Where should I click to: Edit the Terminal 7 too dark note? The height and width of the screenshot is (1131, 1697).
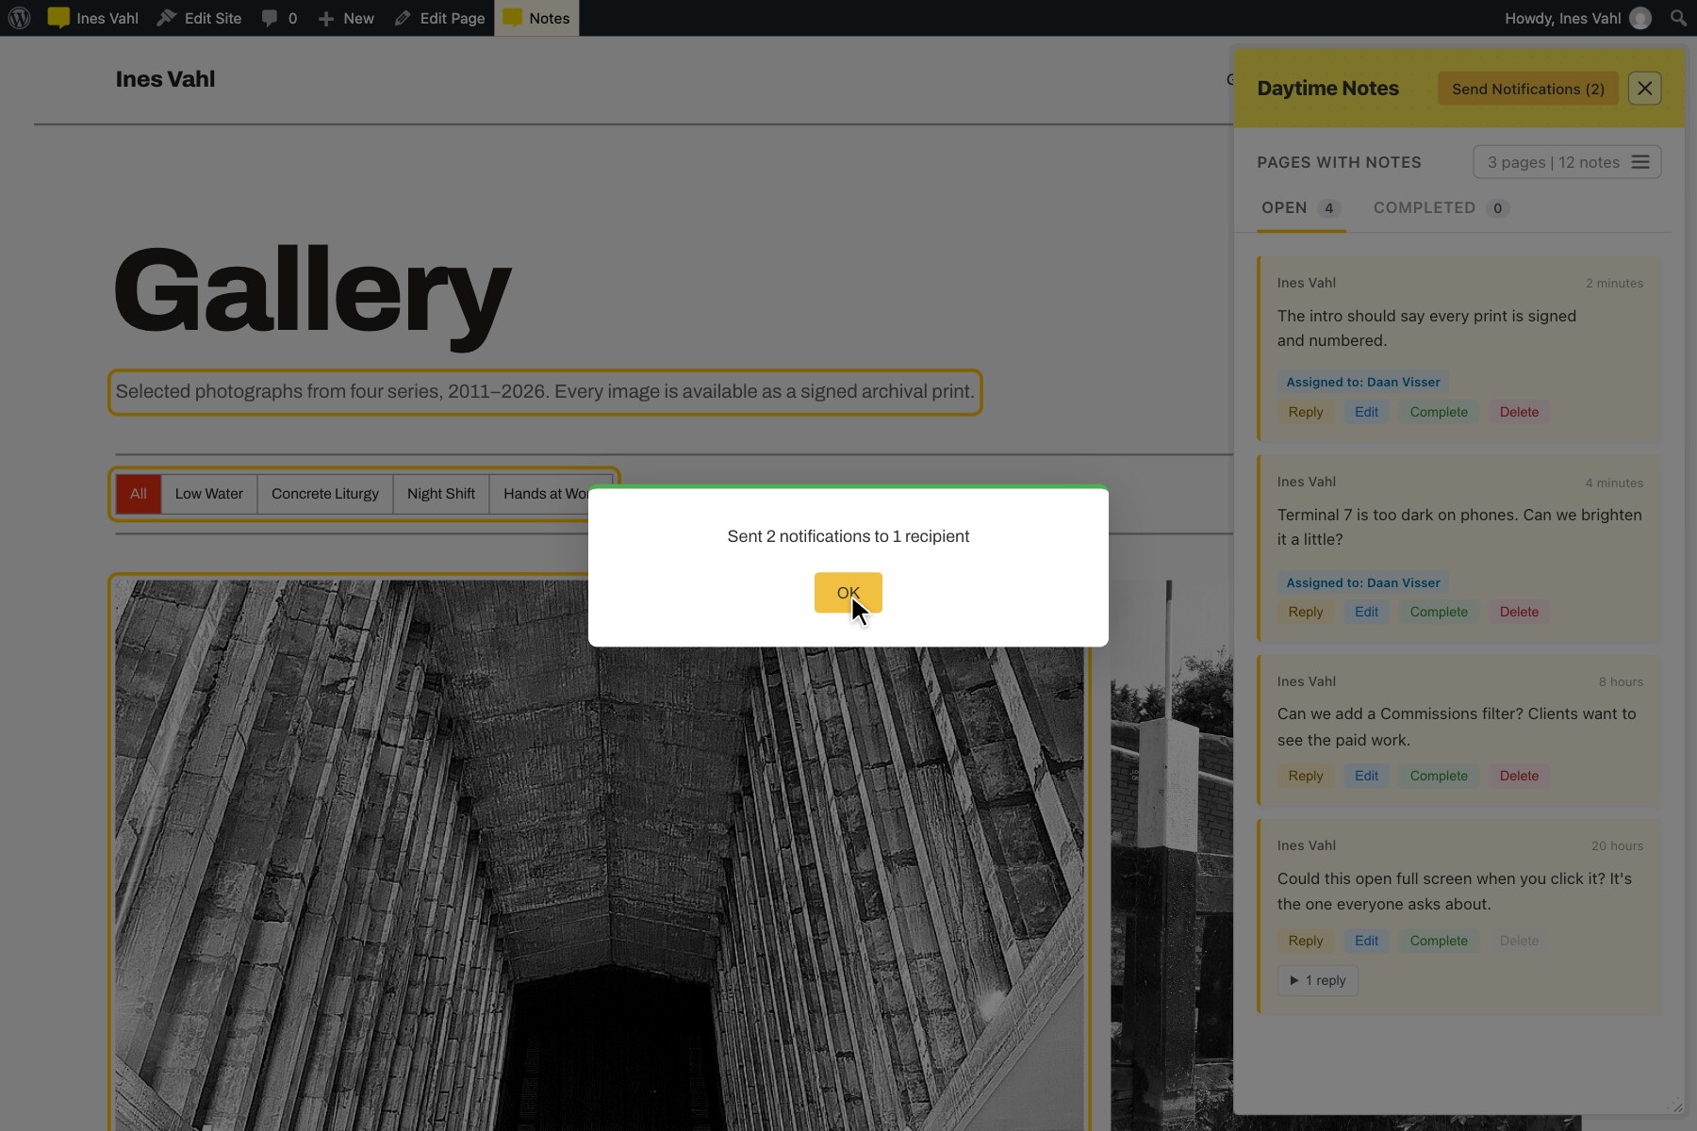tap(1366, 612)
